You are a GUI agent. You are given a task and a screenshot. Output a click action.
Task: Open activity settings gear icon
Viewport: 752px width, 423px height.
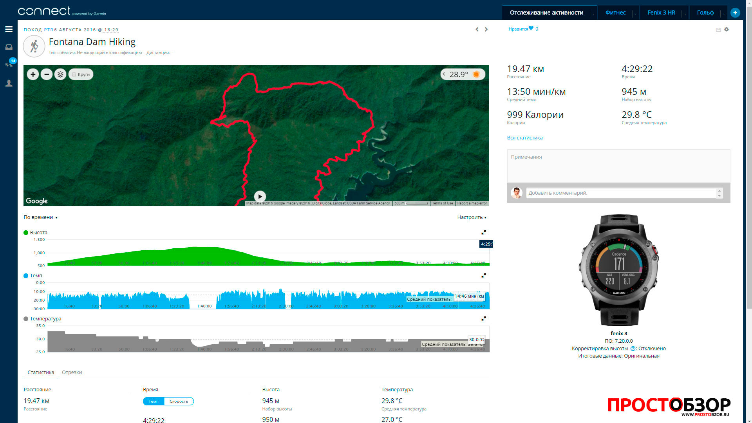coord(727,29)
